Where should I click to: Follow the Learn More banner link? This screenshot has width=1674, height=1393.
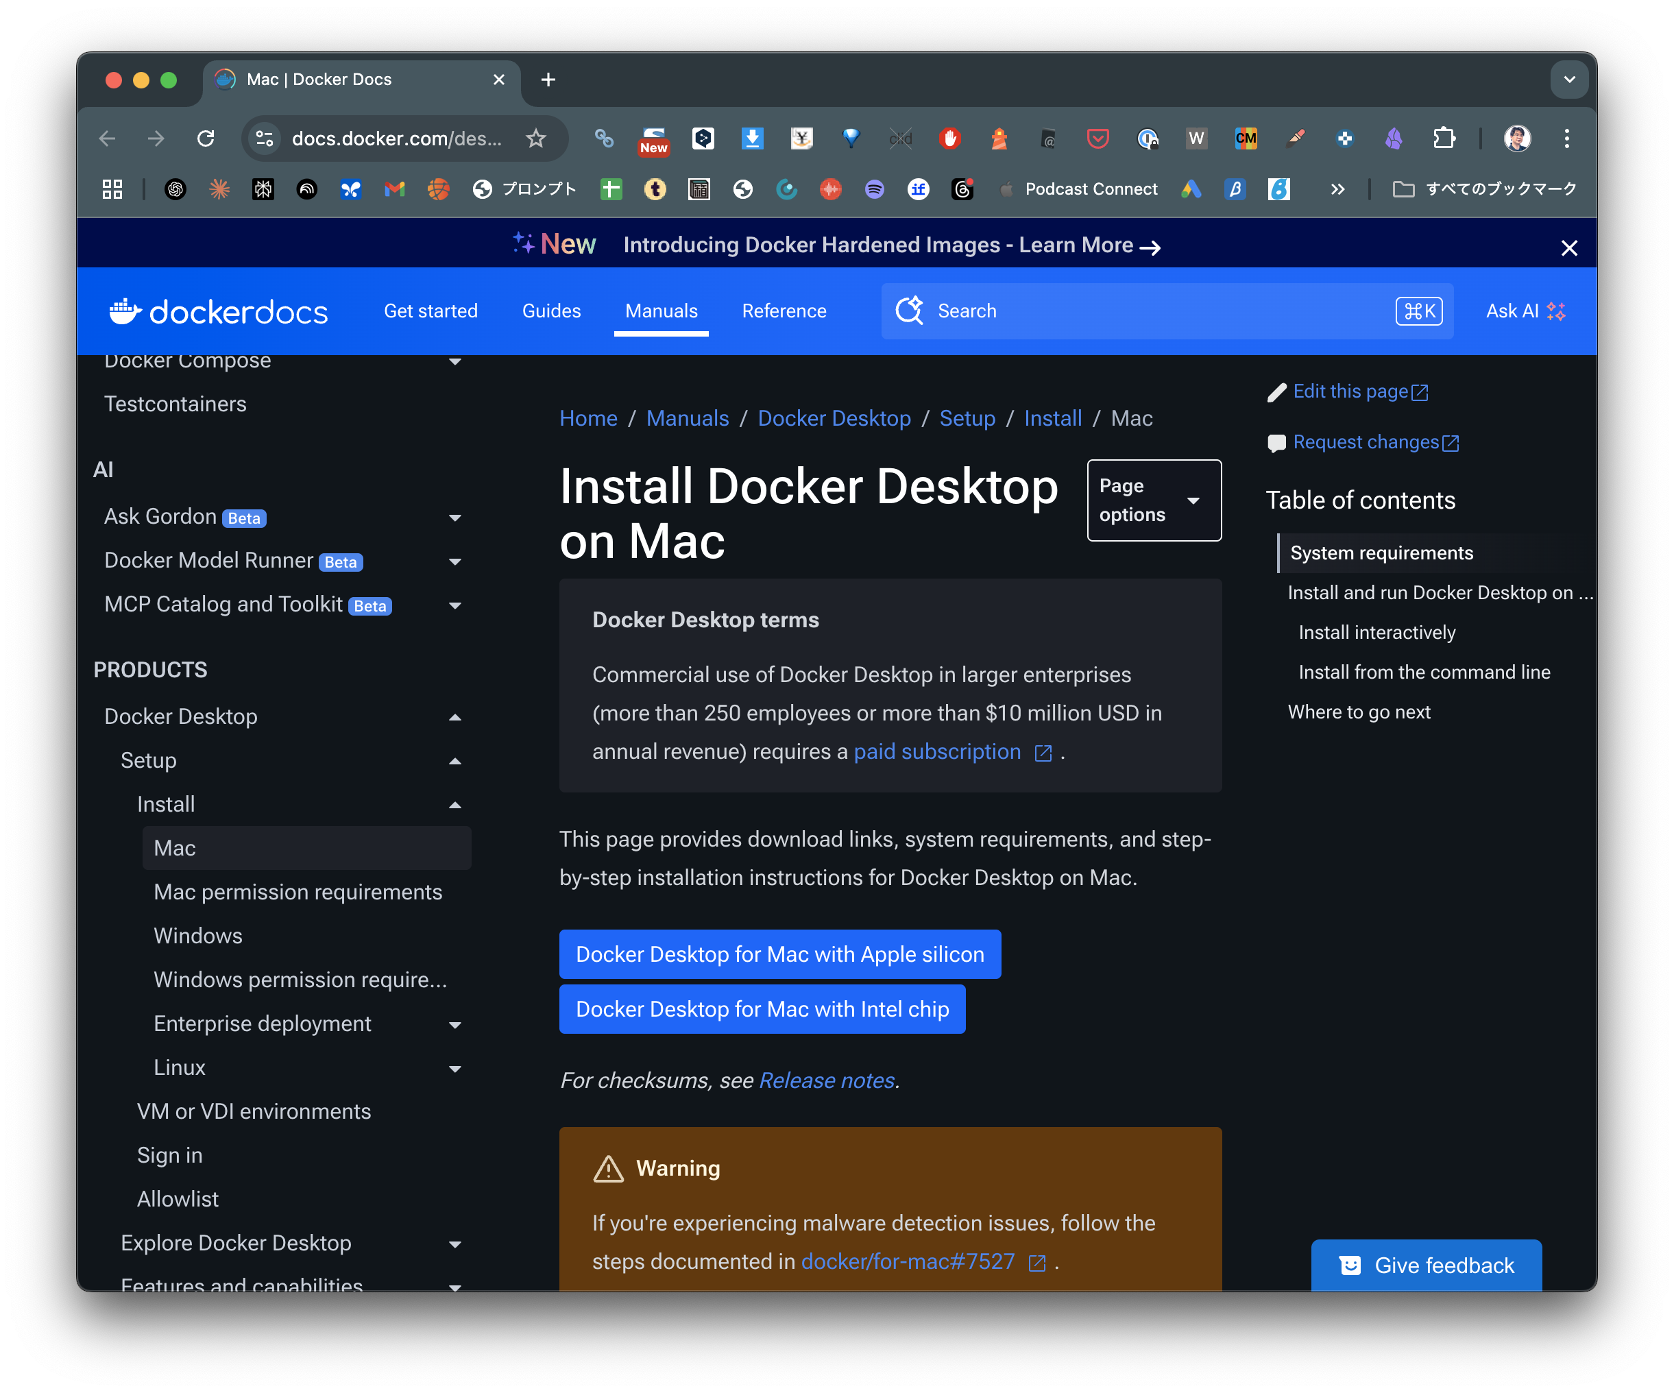pos(1089,245)
